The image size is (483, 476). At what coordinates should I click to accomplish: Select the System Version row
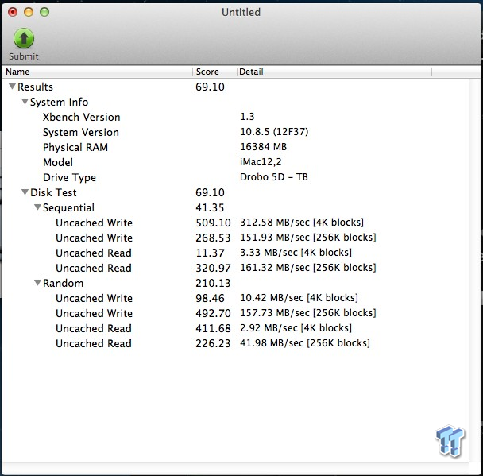235,132
